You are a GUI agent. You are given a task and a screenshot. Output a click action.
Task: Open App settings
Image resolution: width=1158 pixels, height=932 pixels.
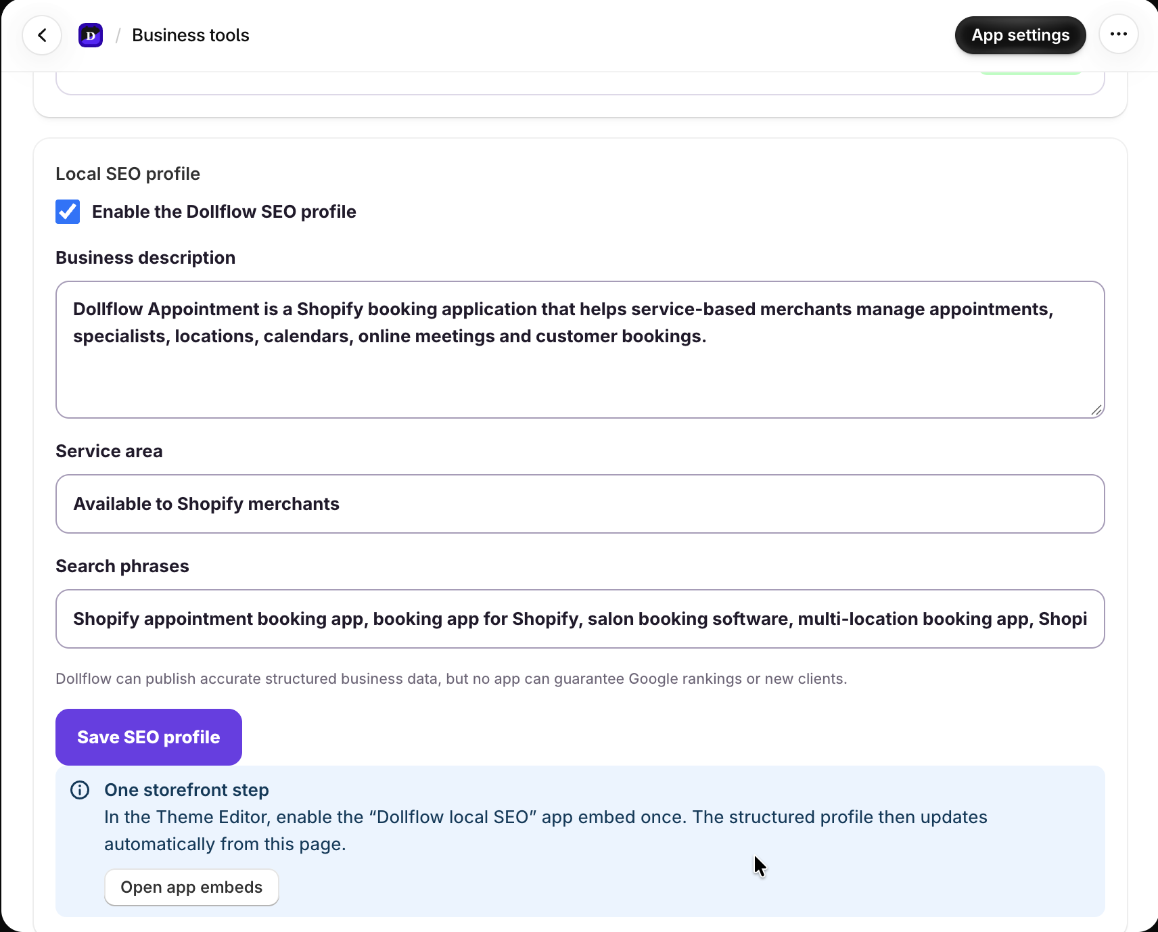click(x=1020, y=35)
